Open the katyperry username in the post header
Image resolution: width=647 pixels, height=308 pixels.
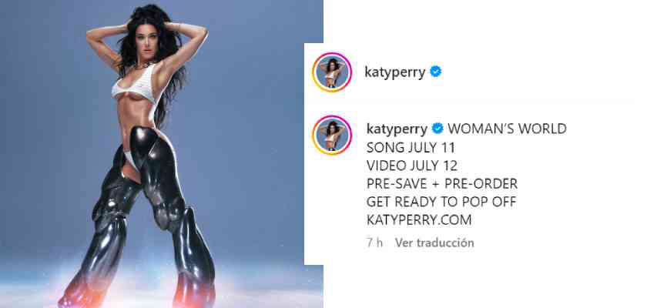(395, 72)
